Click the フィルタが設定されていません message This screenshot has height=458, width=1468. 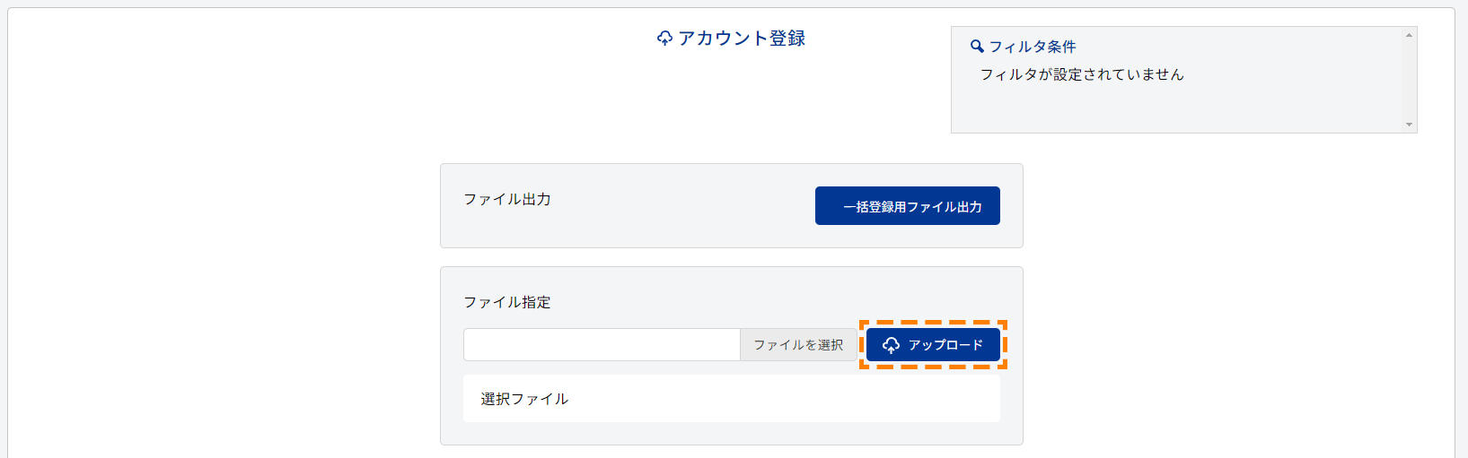[x=1082, y=74]
